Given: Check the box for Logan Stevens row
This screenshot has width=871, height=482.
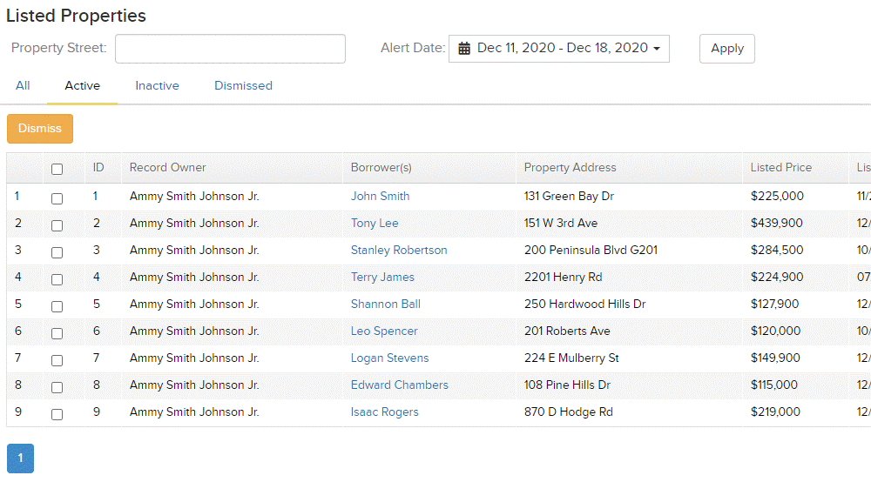Looking at the screenshot, I should (57, 360).
